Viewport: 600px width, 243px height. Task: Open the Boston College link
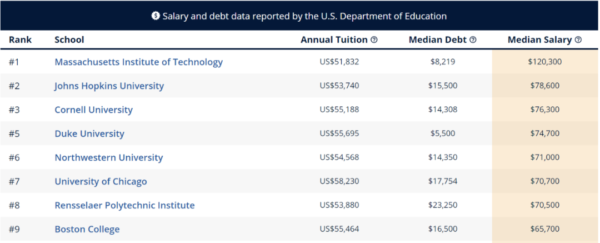click(87, 230)
